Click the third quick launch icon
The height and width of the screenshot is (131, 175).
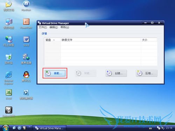(x=24, y=128)
